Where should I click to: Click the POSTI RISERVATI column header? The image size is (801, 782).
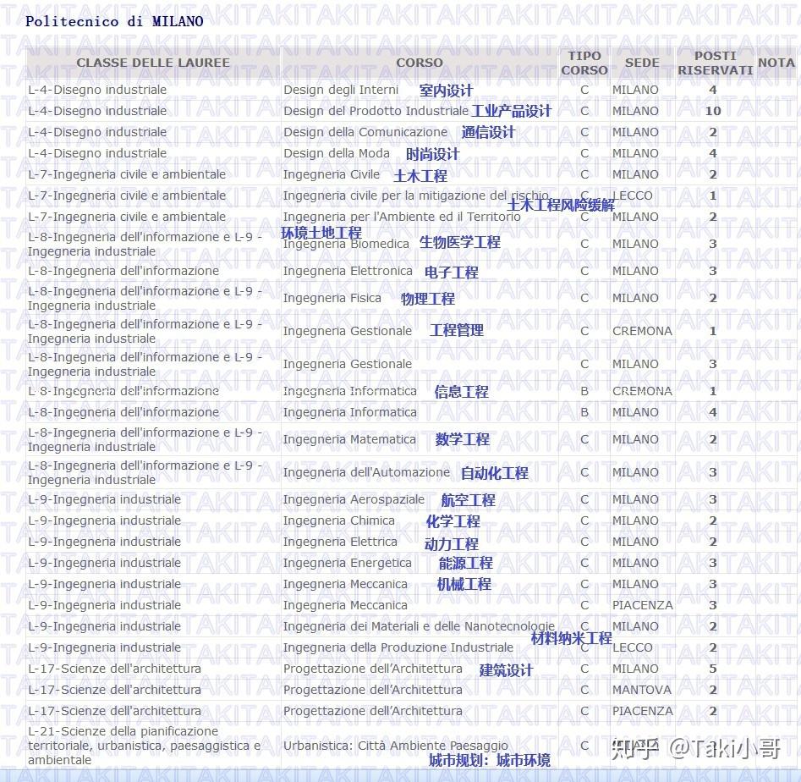715,62
